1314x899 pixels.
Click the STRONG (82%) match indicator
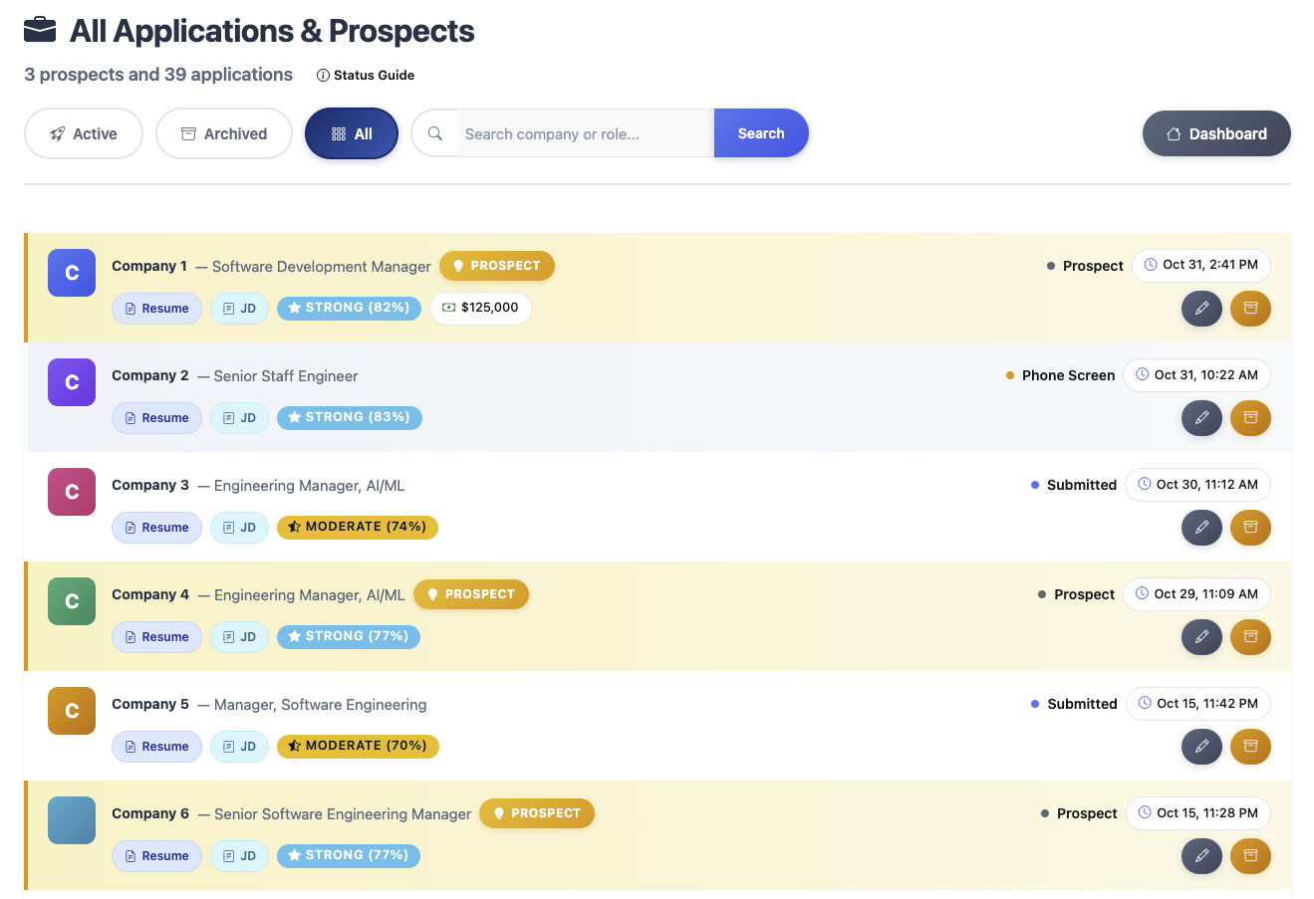(349, 308)
